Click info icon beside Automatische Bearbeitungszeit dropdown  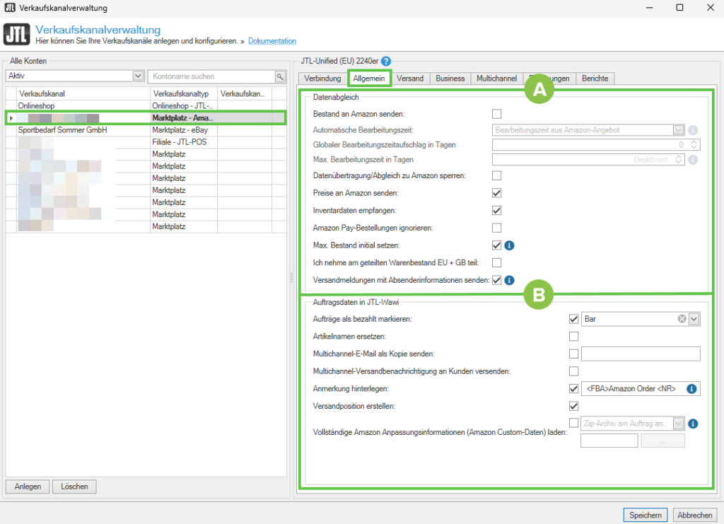693,130
